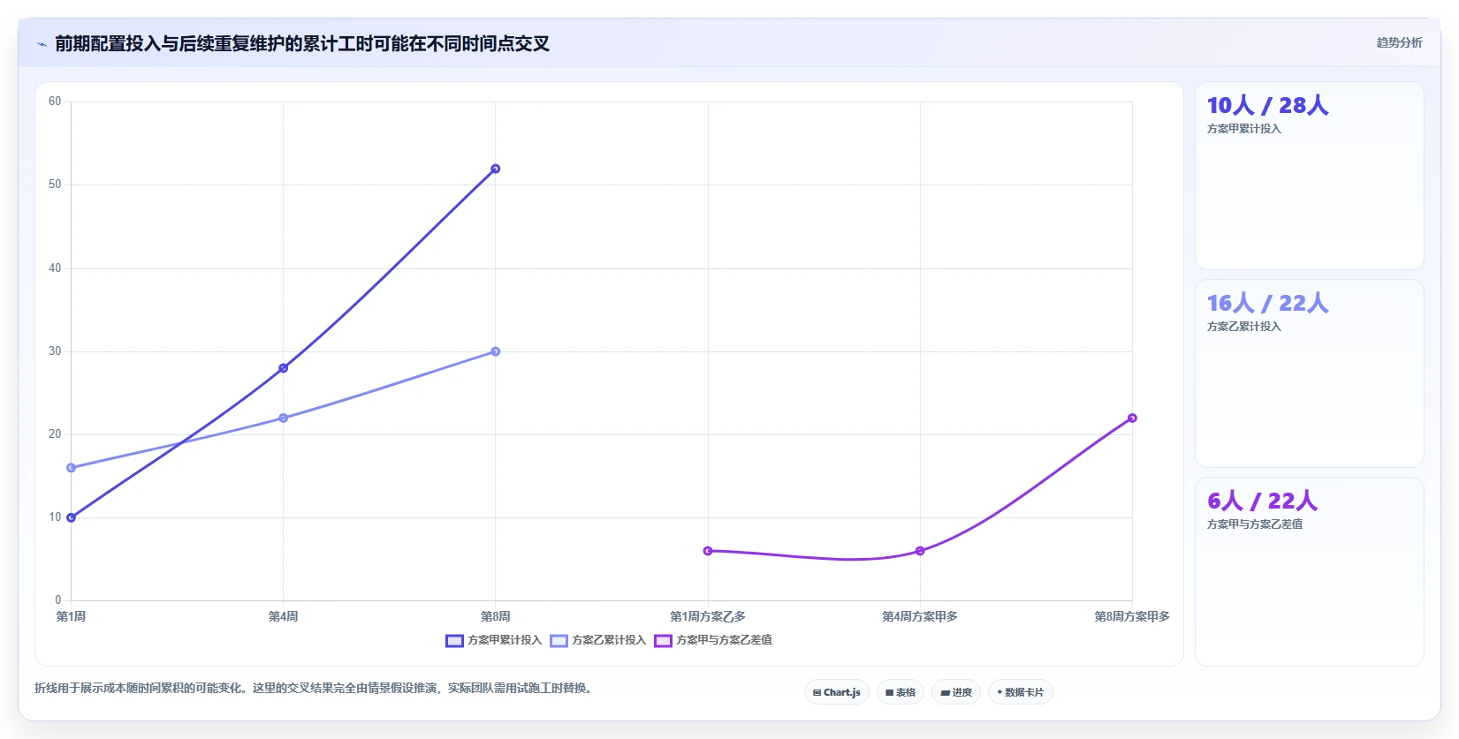Click the x-axis label 第8周
This screenshot has width=1459, height=739.
pos(496,616)
